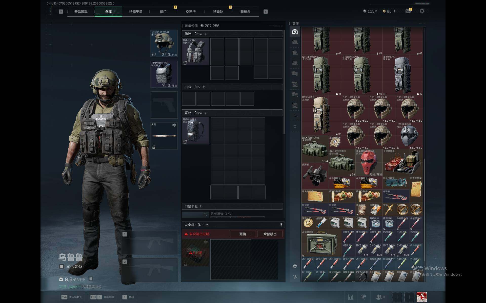Show help for 胸挂 section
This screenshot has width=486, height=303.
tap(205, 34)
